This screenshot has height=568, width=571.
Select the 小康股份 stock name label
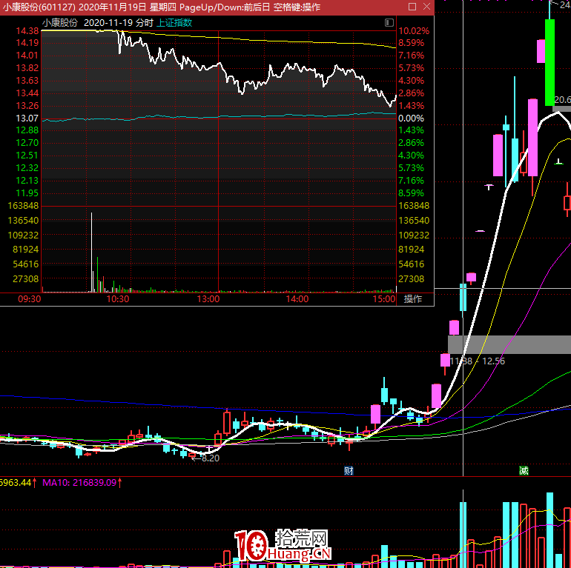coord(60,23)
